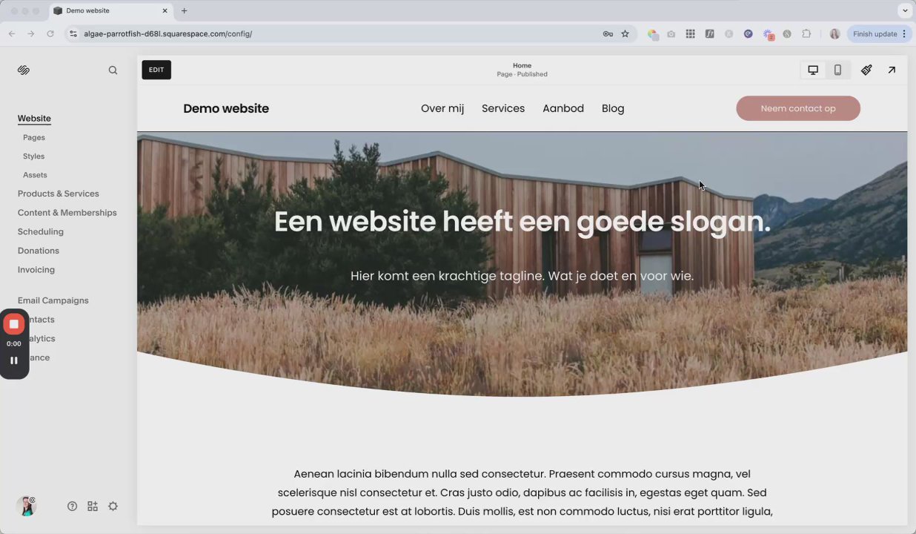Open saved passwords key icon
This screenshot has width=916, height=534.
(x=608, y=34)
